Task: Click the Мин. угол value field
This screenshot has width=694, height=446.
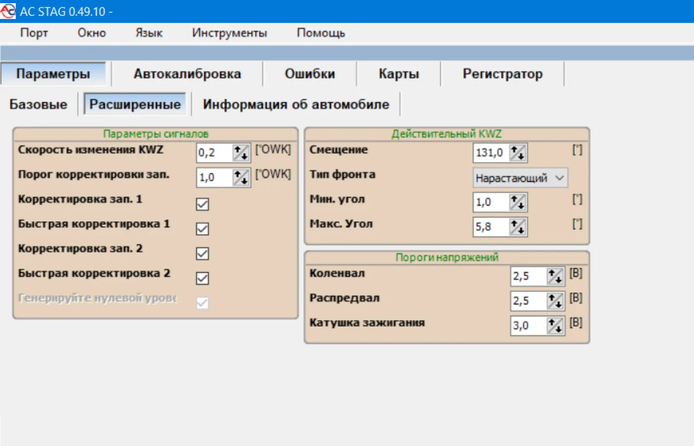Action: tap(491, 202)
